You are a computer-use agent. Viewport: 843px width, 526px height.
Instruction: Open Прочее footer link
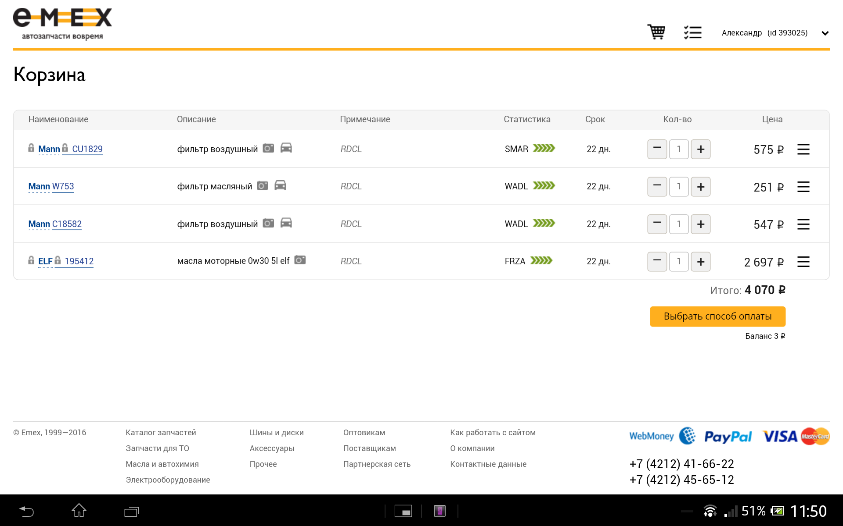(x=263, y=464)
